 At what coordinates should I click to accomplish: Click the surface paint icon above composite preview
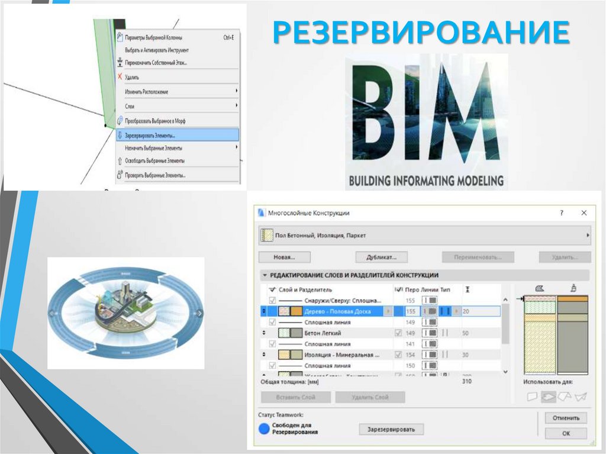(573, 288)
